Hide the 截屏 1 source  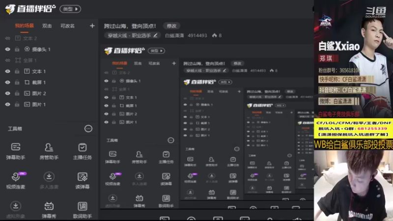(8, 82)
